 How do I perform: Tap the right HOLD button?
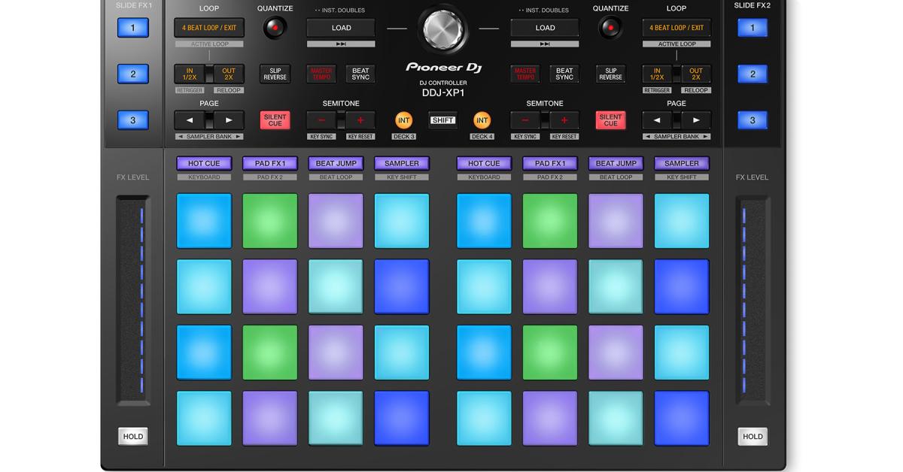[x=752, y=436]
